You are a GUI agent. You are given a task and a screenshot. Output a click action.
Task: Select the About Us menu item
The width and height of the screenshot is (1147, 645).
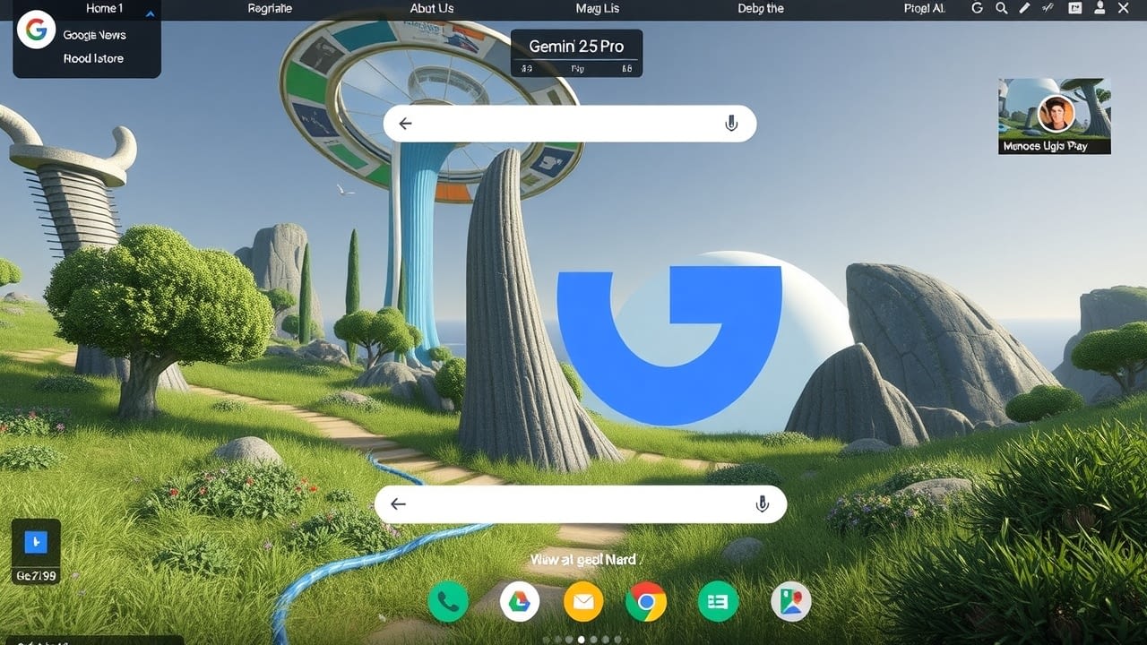[431, 8]
